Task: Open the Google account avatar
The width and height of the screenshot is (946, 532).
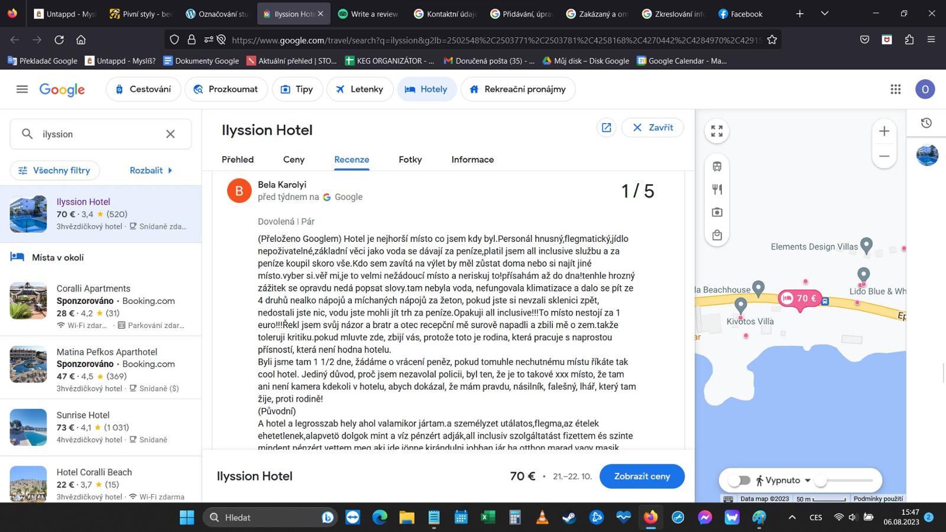Action: pyautogui.click(x=925, y=89)
